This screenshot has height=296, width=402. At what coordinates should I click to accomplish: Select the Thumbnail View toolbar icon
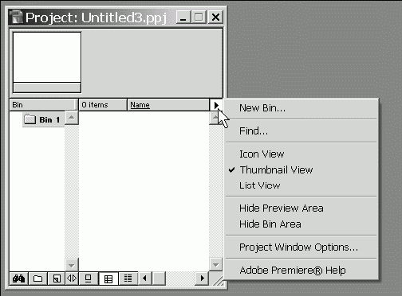pos(108,278)
